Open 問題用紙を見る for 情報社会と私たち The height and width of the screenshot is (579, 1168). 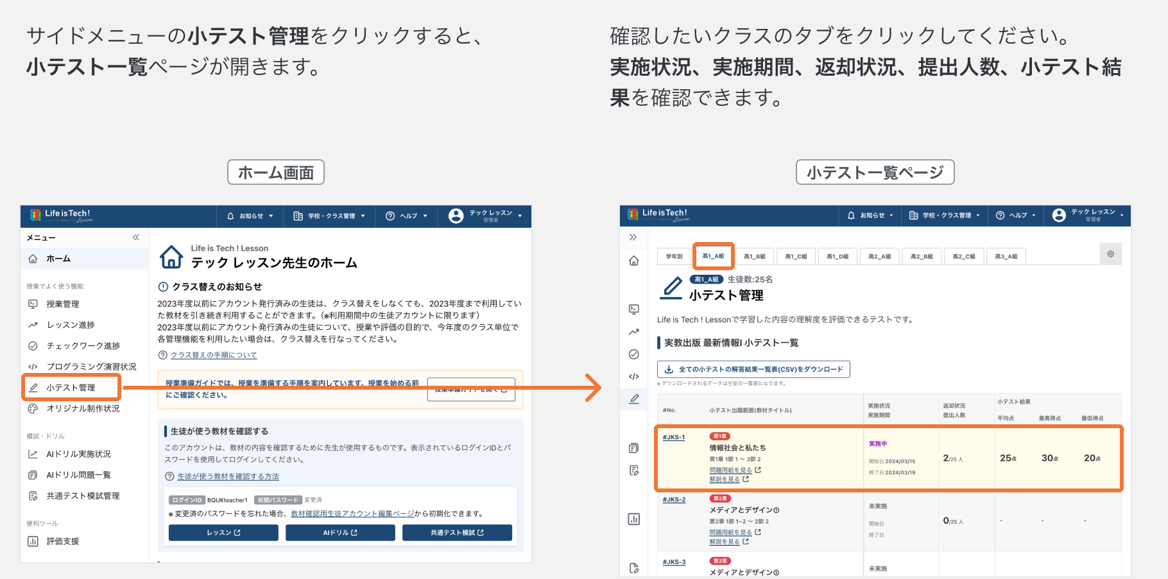(x=730, y=470)
